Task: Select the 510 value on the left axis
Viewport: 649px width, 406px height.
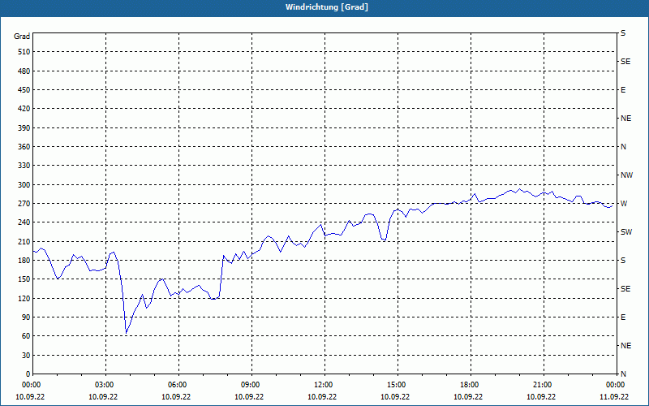Action: click(24, 52)
